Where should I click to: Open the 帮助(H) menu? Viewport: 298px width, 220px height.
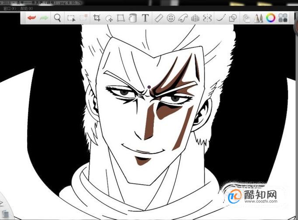point(27,9)
